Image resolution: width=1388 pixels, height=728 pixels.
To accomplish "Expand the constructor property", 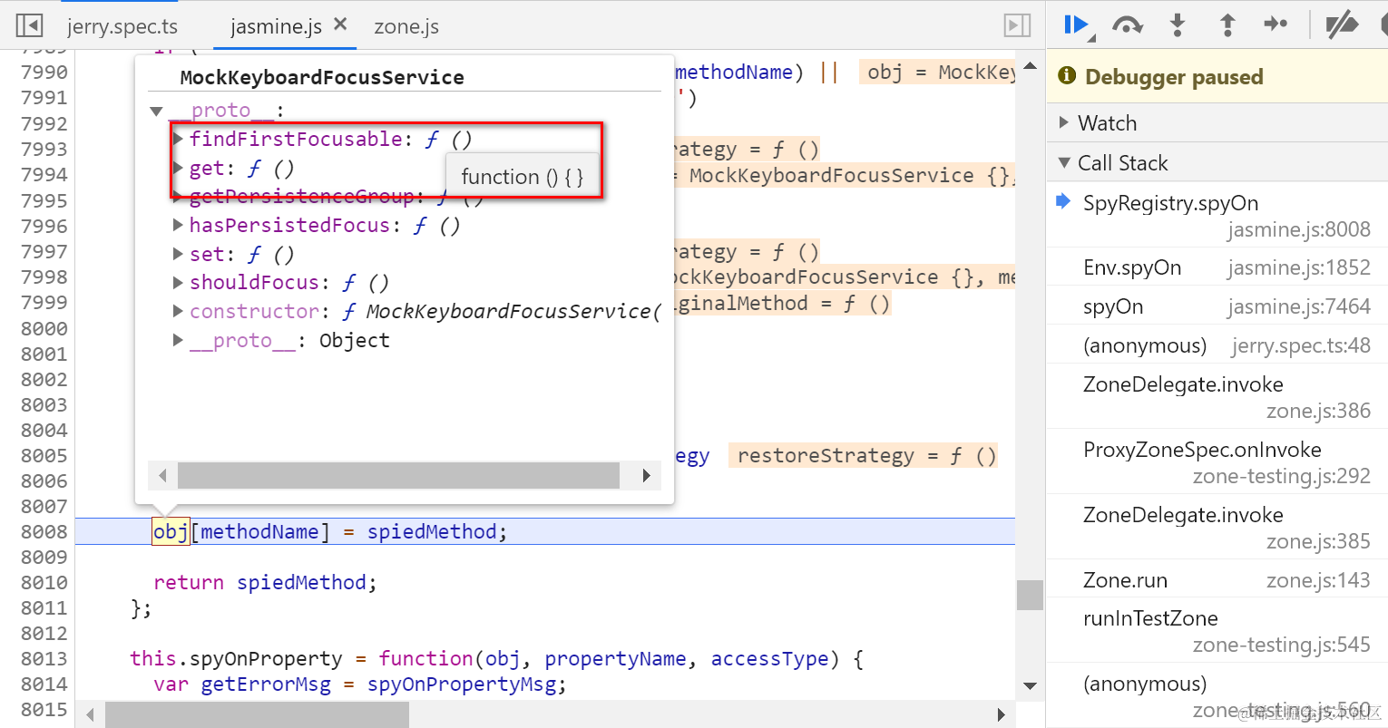I will coord(179,311).
